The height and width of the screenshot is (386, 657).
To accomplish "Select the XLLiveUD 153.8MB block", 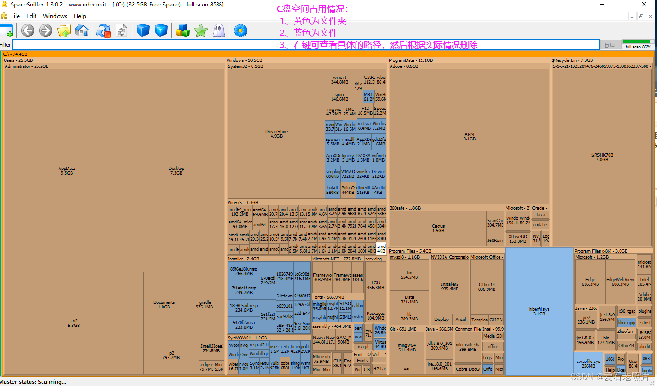I will 518,239.
